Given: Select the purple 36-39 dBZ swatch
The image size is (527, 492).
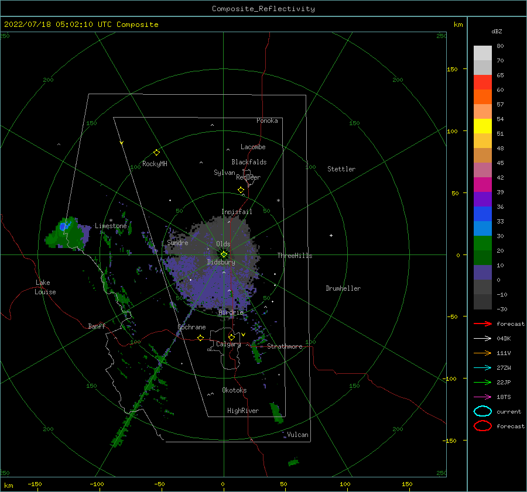Looking at the screenshot, I should (482, 199).
